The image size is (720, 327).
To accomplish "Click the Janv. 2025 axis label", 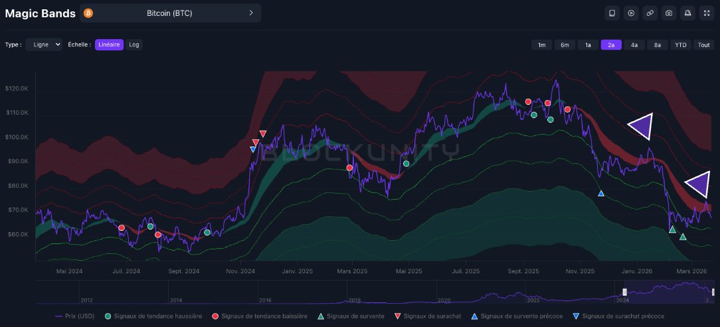I will tap(297, 271).
